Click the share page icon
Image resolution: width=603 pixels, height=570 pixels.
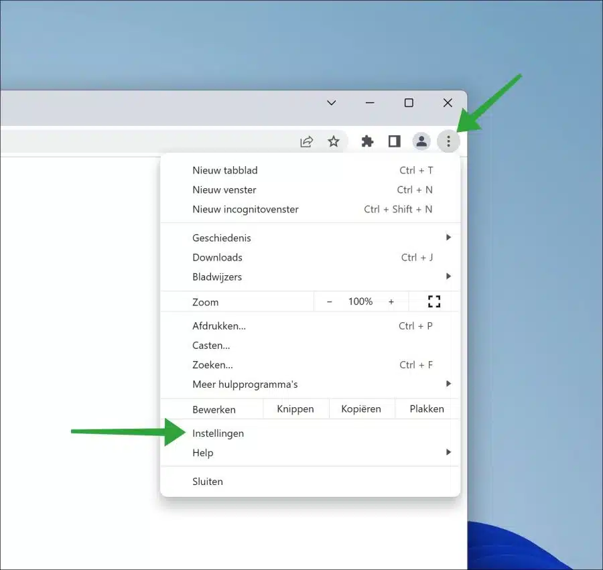click(x=306, y=141)
